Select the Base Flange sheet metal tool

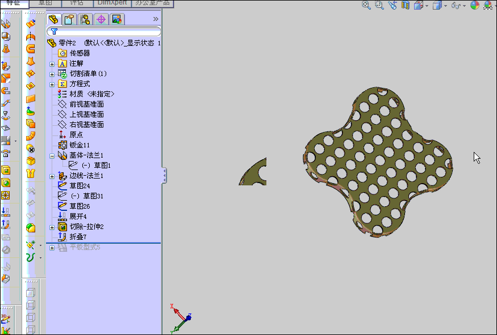coord(6,24)
